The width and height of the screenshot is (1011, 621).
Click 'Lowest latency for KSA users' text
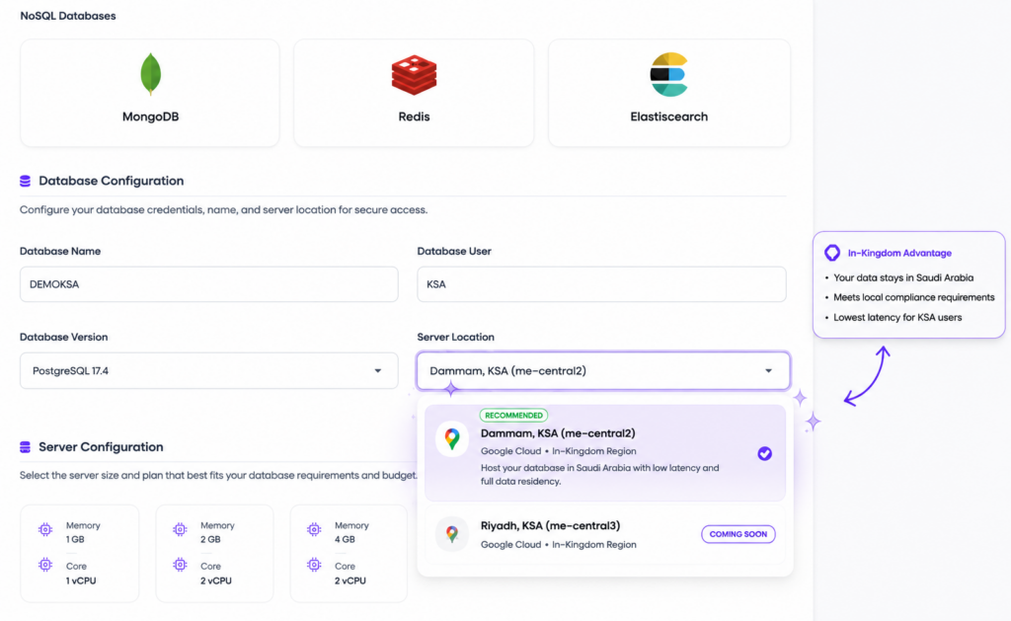click(897, 317)
